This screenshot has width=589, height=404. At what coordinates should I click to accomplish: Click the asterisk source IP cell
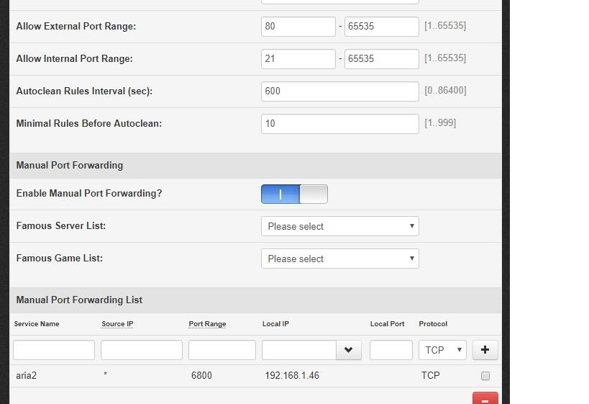click(x=106, y=374)
